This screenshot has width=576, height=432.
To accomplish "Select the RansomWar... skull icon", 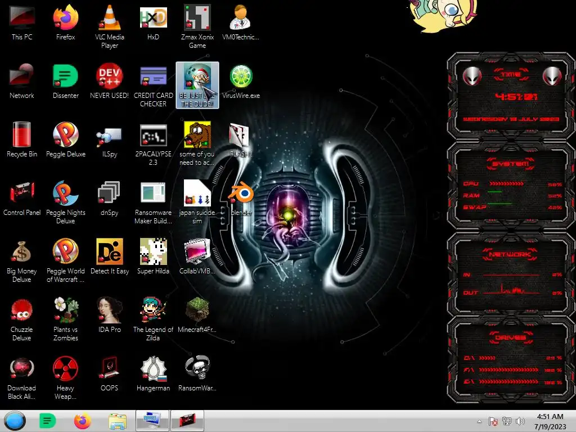I will 197,373.
